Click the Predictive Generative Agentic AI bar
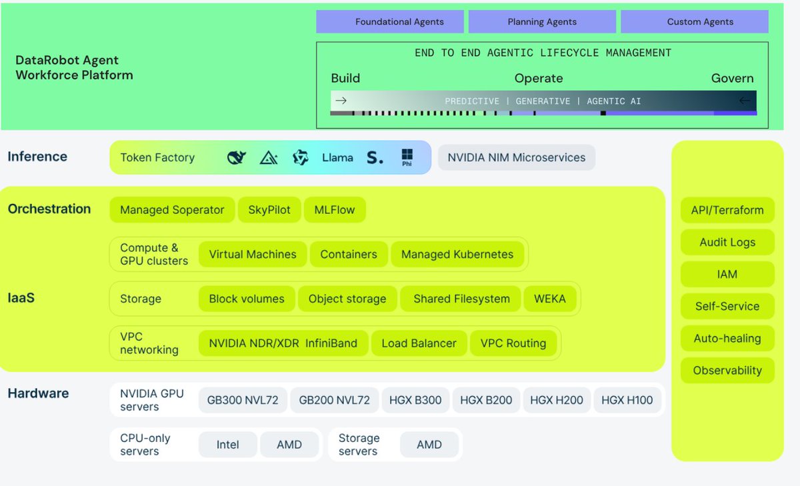Image resolution: width=800 pixels, height=486 pixels. (x=543, y=101)
